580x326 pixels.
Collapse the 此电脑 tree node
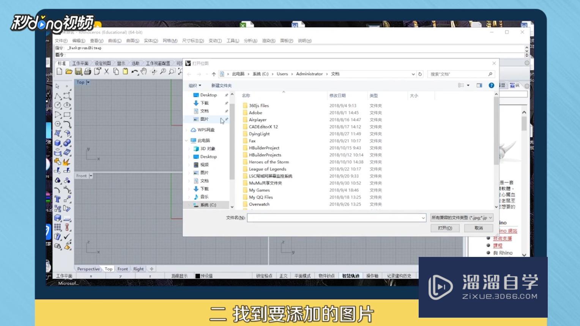tap(187, 140)
